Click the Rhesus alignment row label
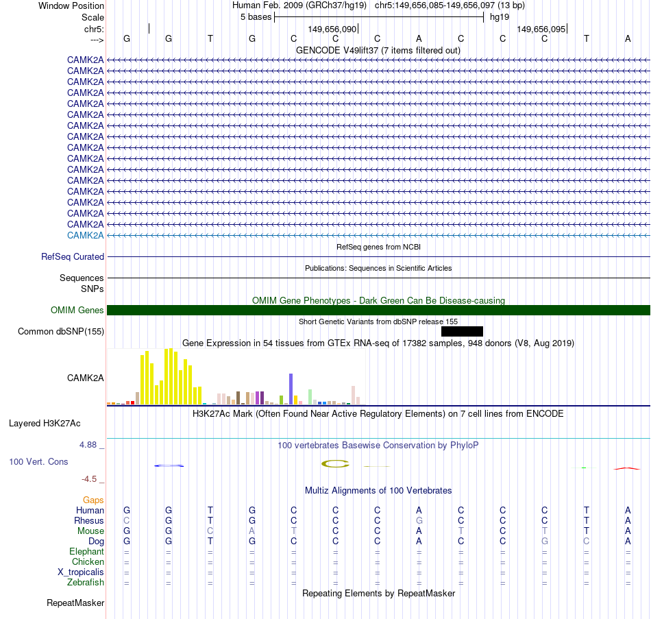 tap(89, 520)
